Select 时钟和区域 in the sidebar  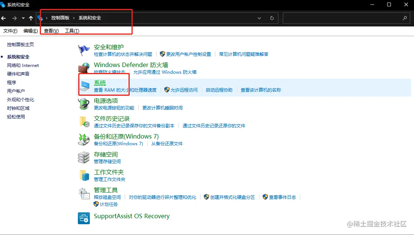[x=18, y=108]
